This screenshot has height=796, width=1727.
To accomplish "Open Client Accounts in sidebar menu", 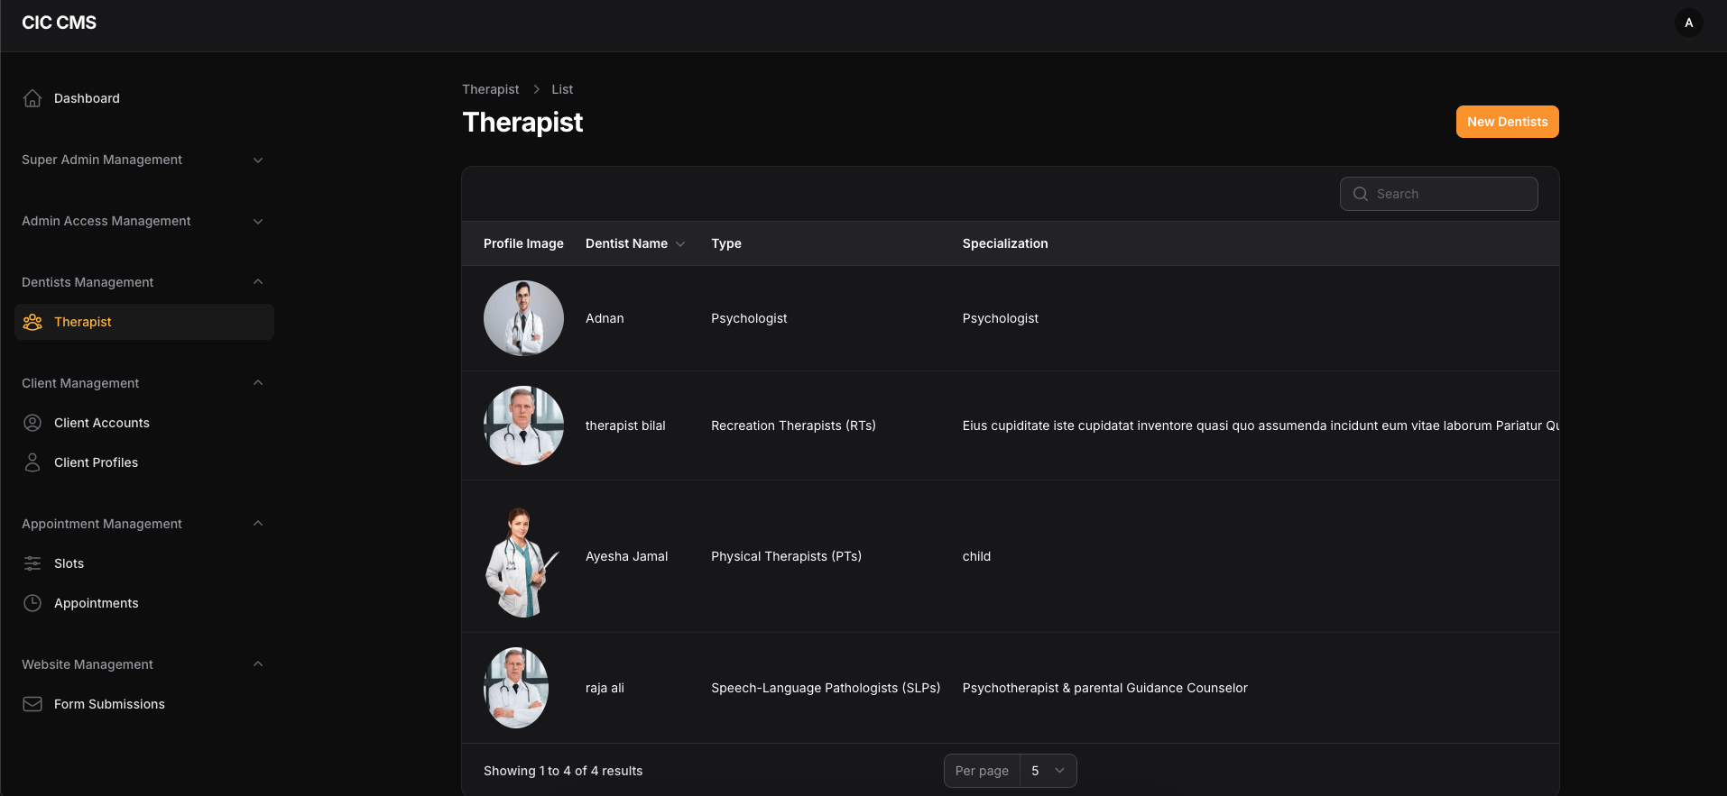I will (102, 423).
